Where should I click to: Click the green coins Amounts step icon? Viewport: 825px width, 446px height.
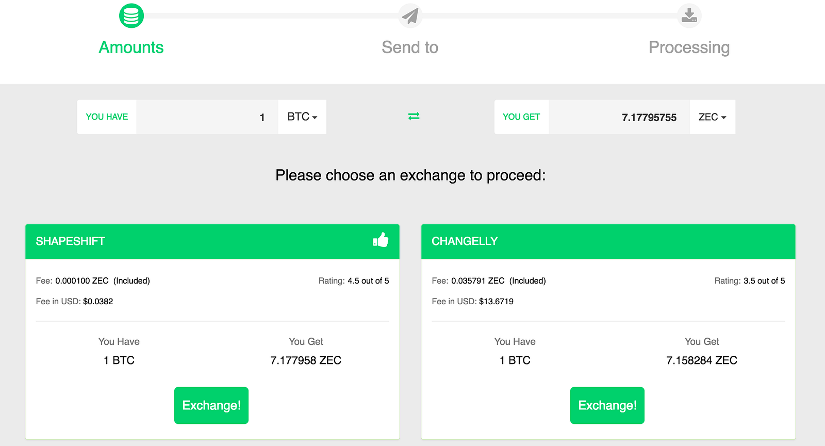point(131,16)
